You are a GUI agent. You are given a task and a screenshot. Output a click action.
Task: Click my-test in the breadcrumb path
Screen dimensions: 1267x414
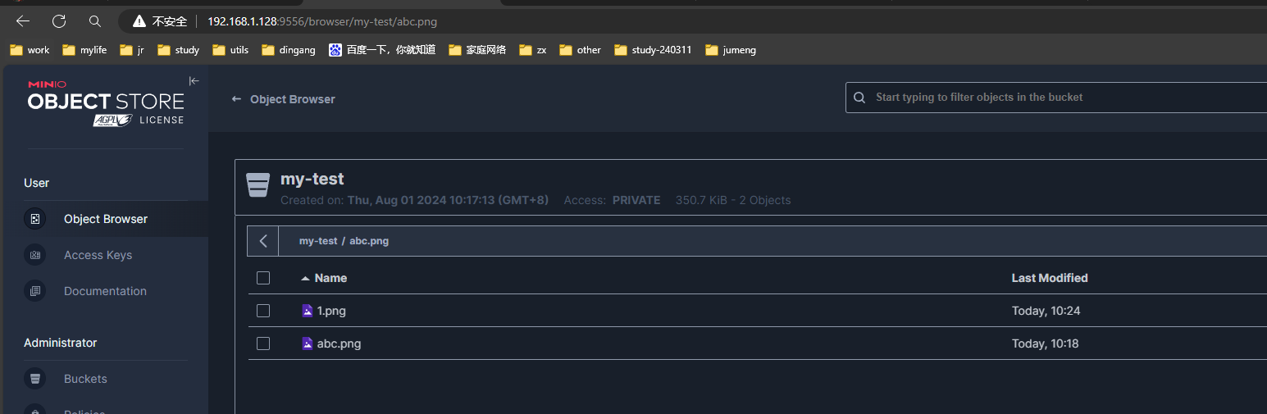(x=317, y=241)
